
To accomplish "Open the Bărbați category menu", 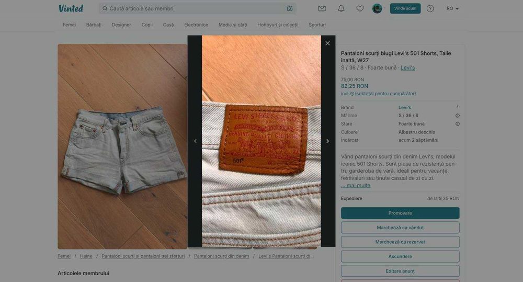I will tap(94, 25).
